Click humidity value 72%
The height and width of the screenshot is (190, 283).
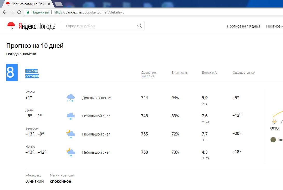pos(175,134)
